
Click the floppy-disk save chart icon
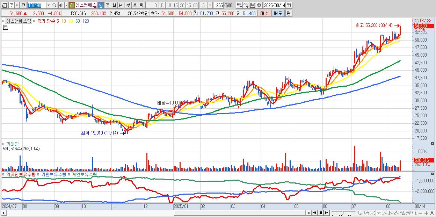(x=253, y=5)
